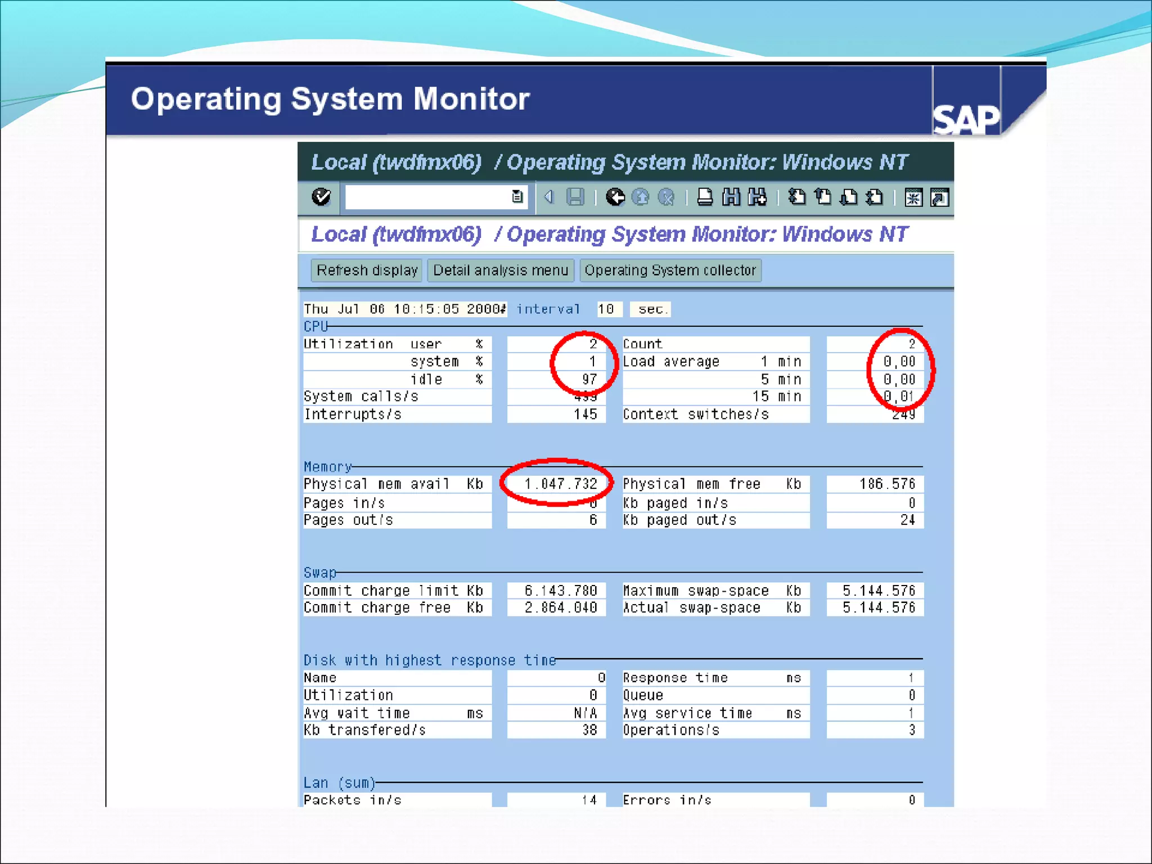Click the Print icon
The width and height of the screenshot is (1152, 864).
tap(705, 197)
